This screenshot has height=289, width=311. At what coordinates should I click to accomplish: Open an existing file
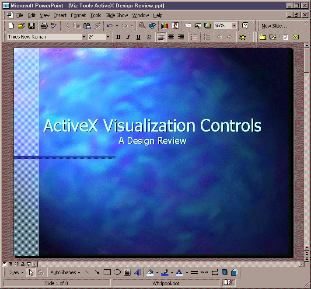tap(21, 25)
